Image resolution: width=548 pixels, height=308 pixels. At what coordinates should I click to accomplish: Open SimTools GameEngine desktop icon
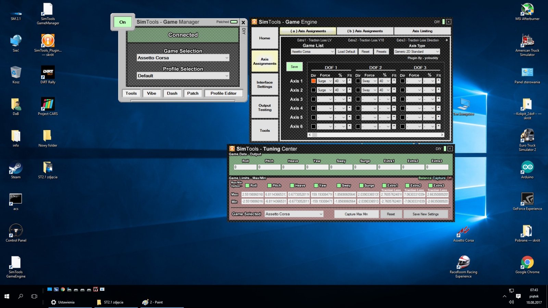(16, 267)
